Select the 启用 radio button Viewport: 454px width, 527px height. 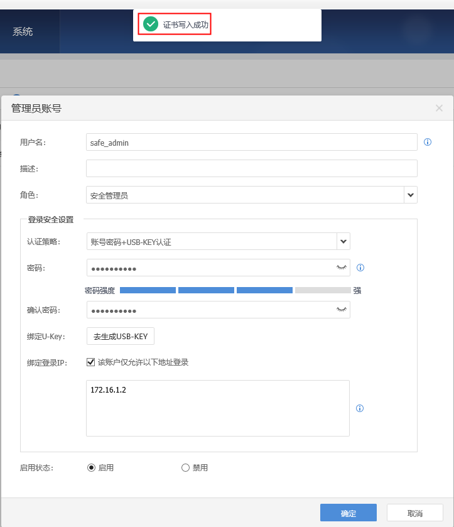(x=91, y=467)
